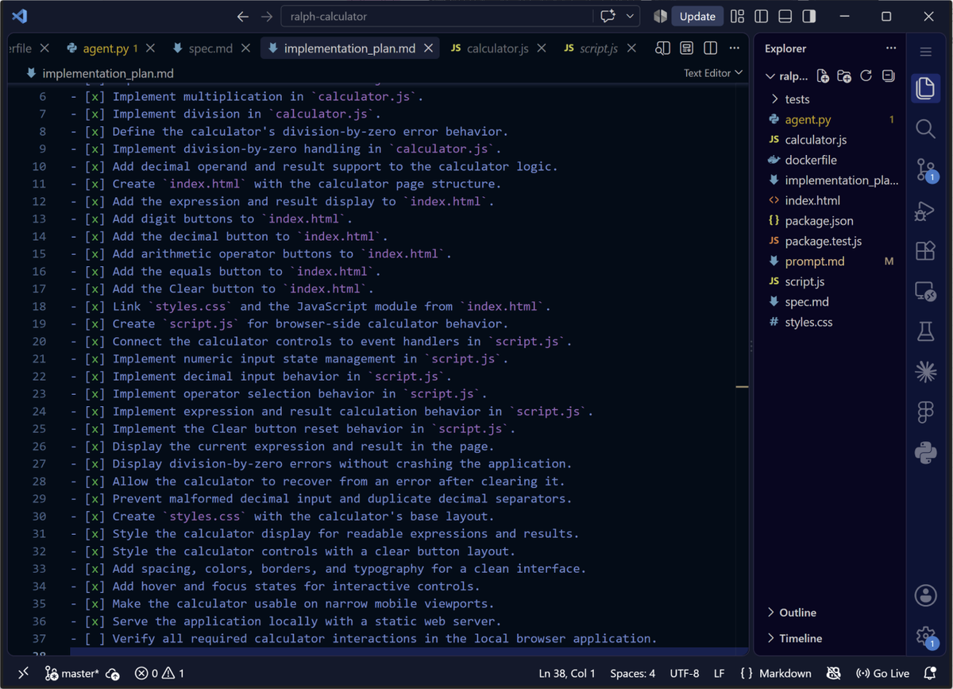Click the activity bar hamburger menu icon
The height and width of the screenshot is (689, 953).
tap(925, 52)
